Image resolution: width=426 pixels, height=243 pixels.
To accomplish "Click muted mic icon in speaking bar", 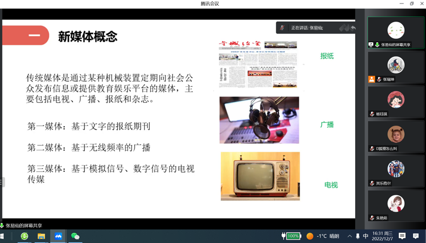I will 282,28.
